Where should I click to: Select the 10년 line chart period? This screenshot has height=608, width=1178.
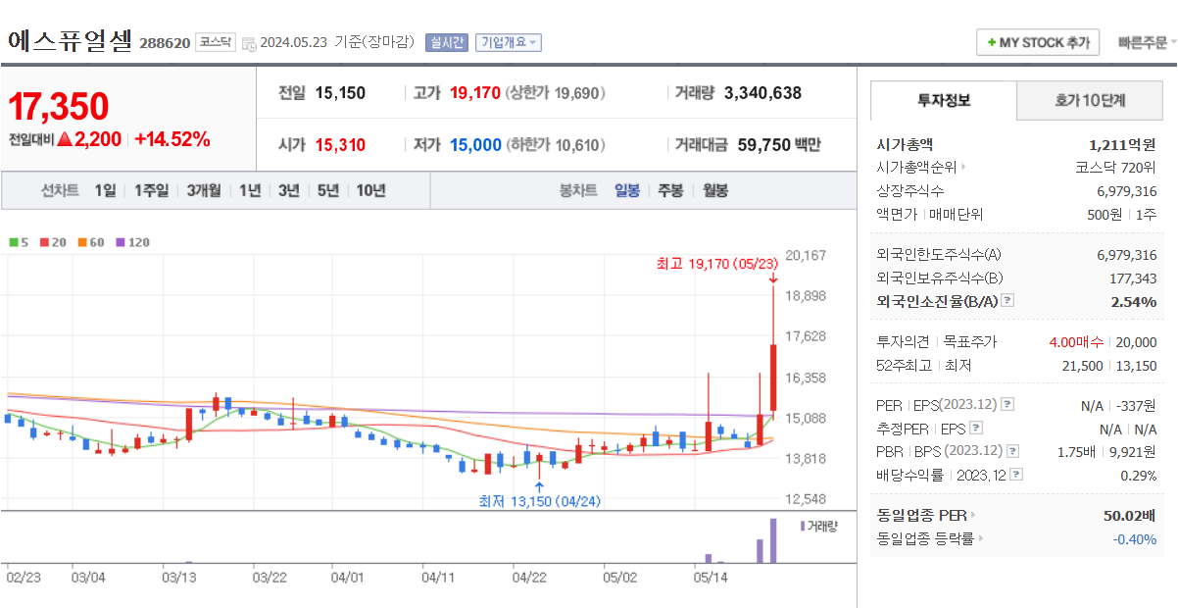coord(370,190)
